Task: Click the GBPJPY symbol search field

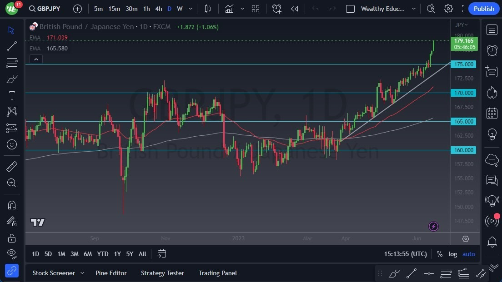Action: [x=44, y=8]
